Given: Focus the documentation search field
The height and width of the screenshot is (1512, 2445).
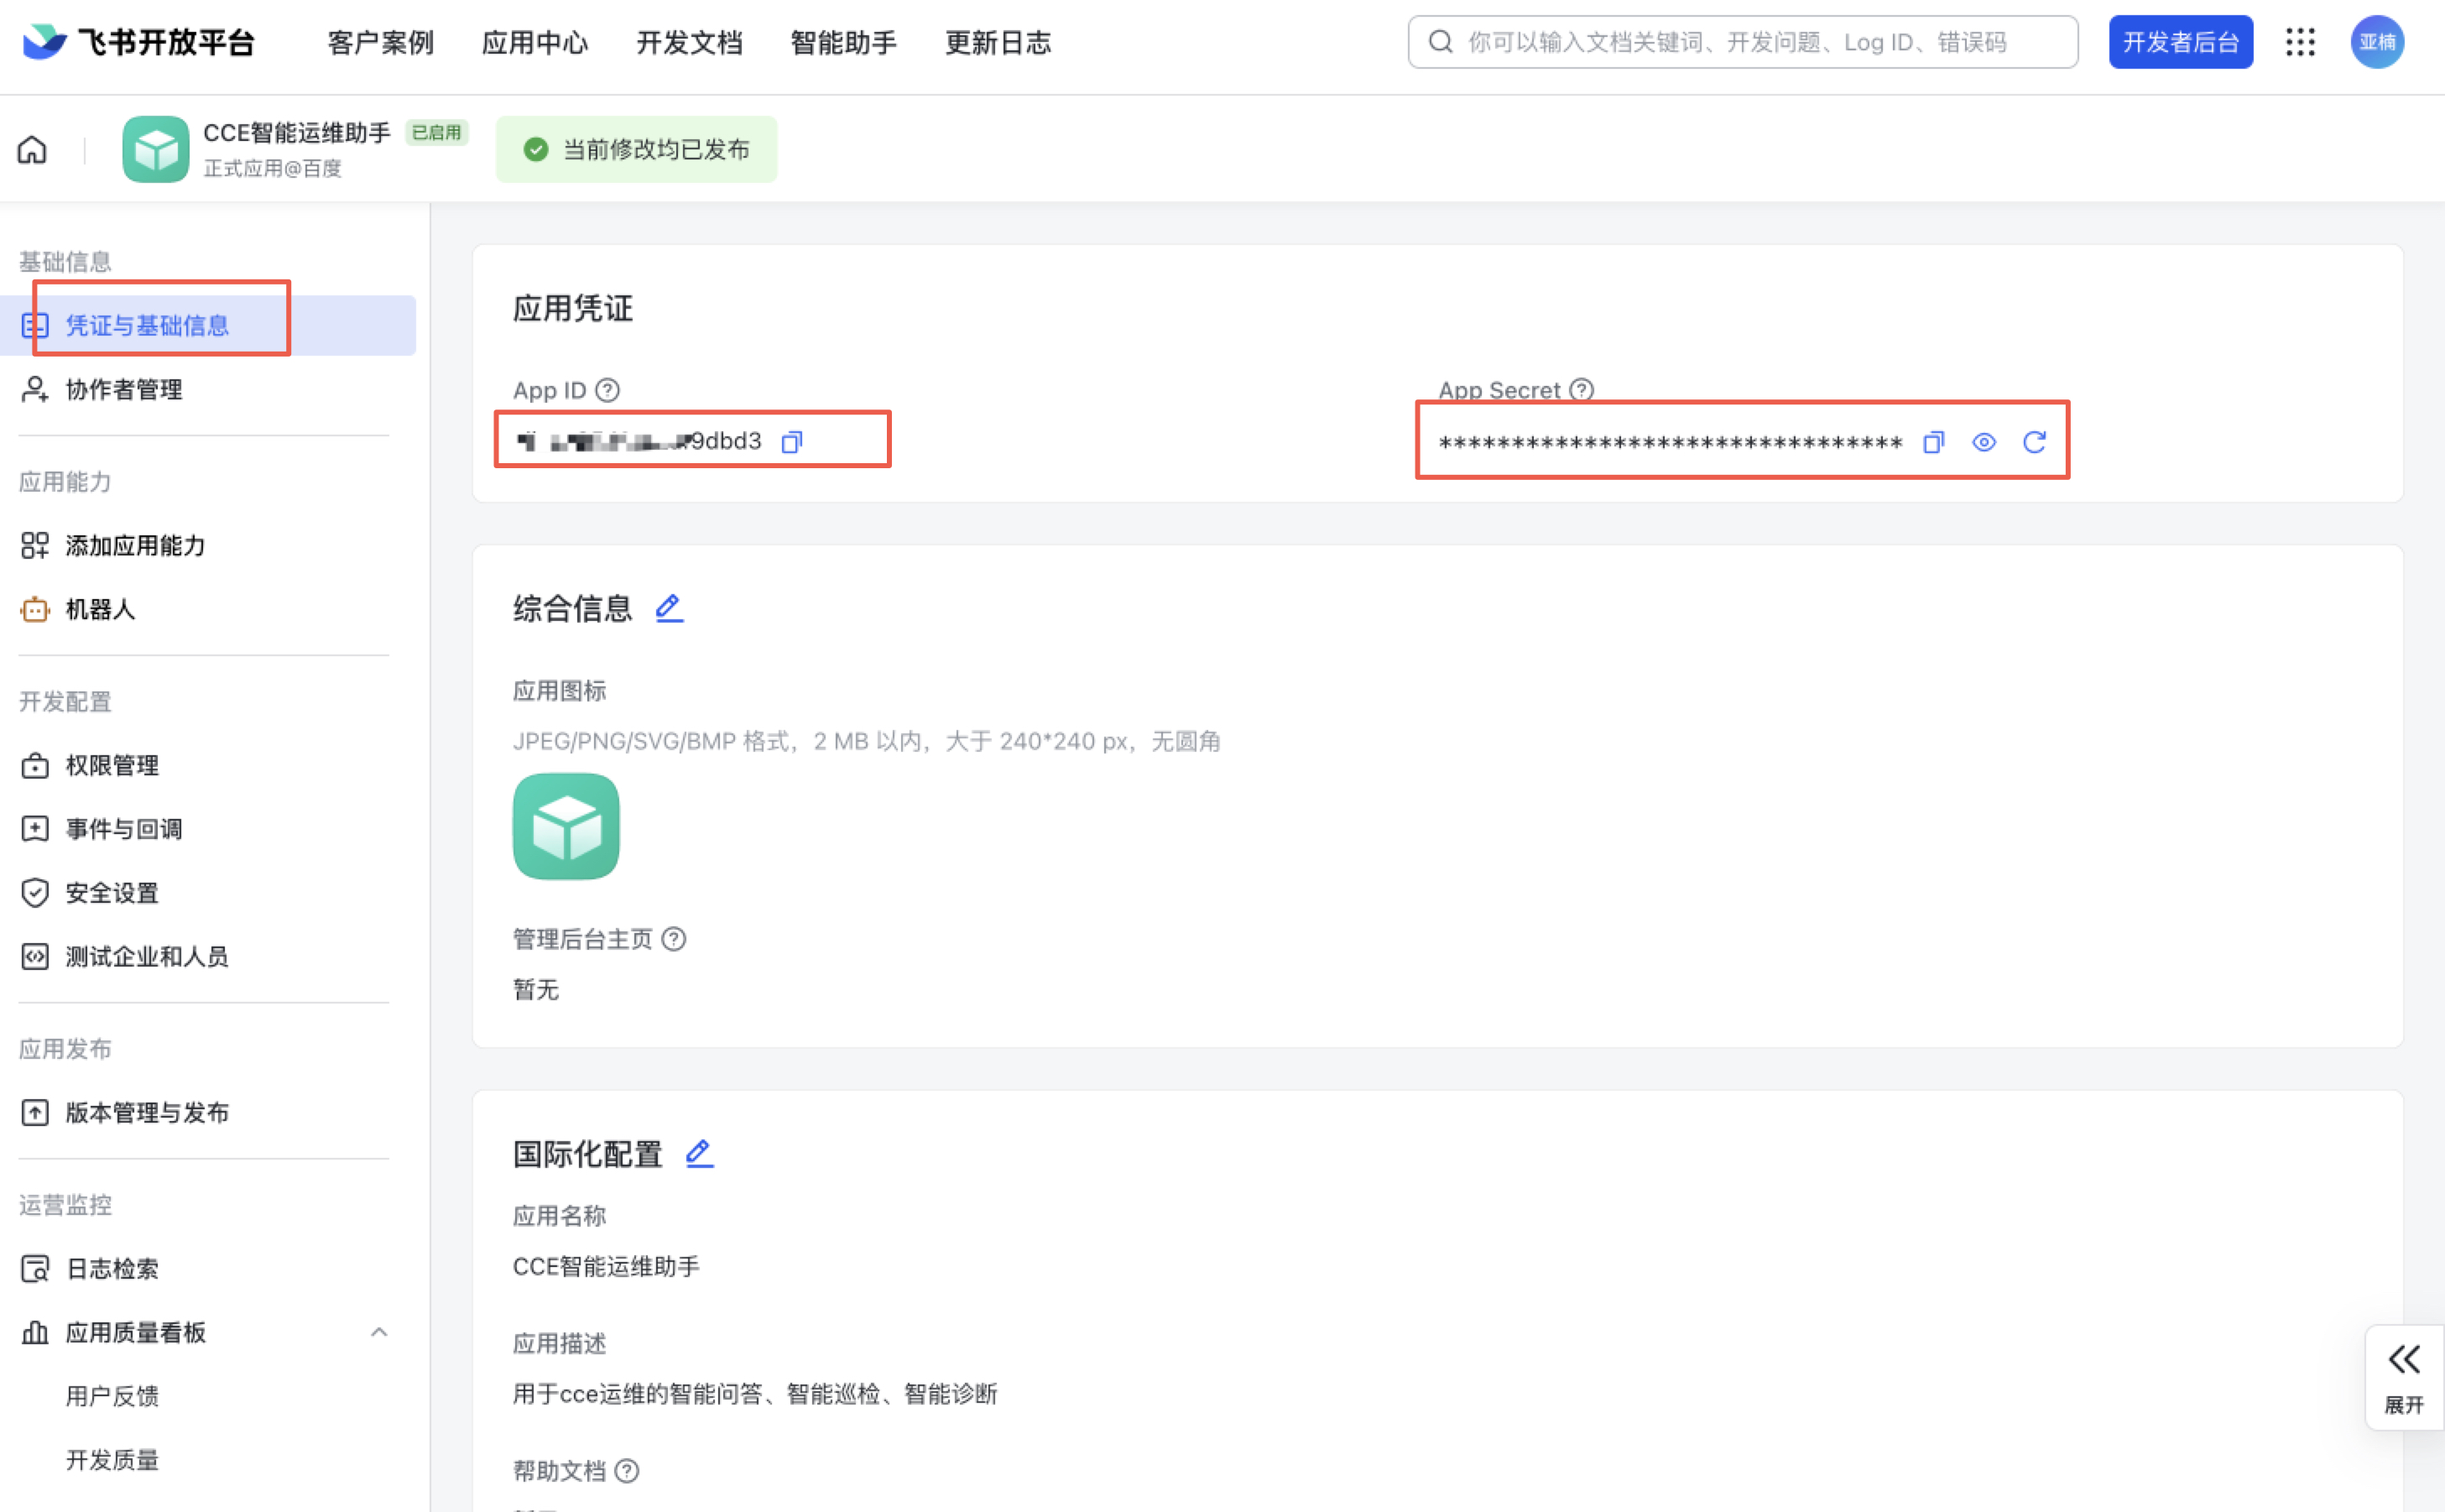Looking at the screenshot, I should (x=1742, y=42).
